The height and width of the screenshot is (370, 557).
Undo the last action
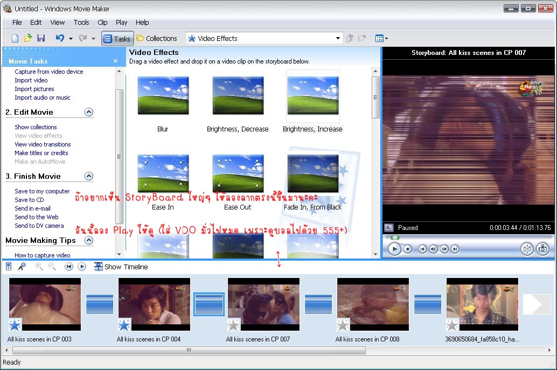click(x=60, y=38)
